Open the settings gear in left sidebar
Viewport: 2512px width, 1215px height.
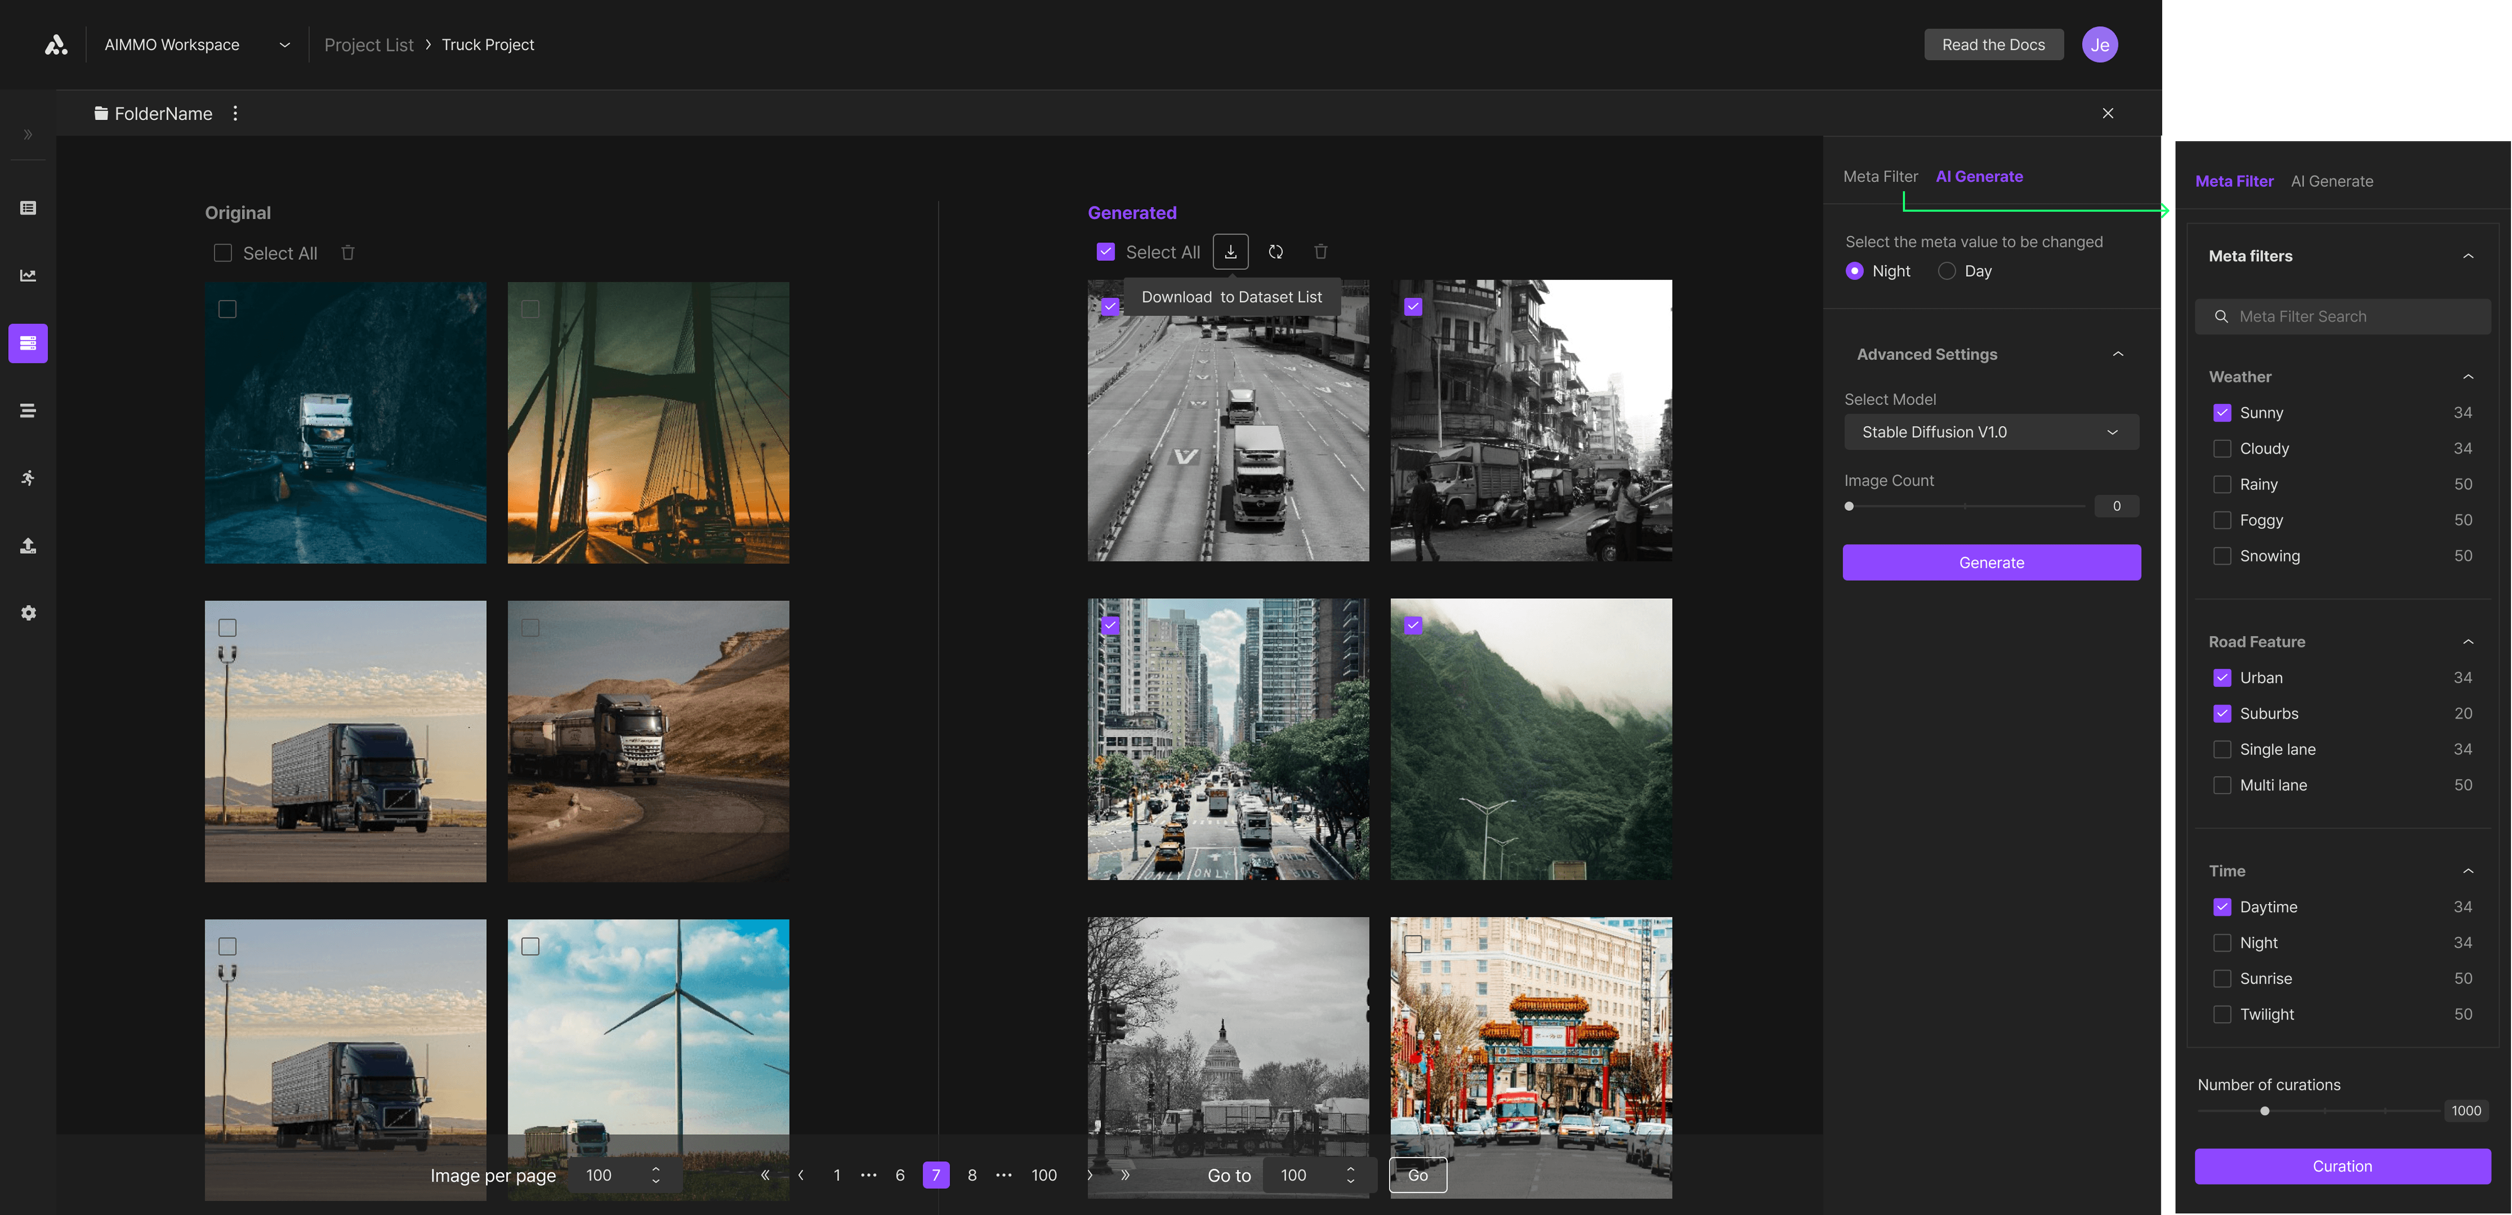coord(28,613)
